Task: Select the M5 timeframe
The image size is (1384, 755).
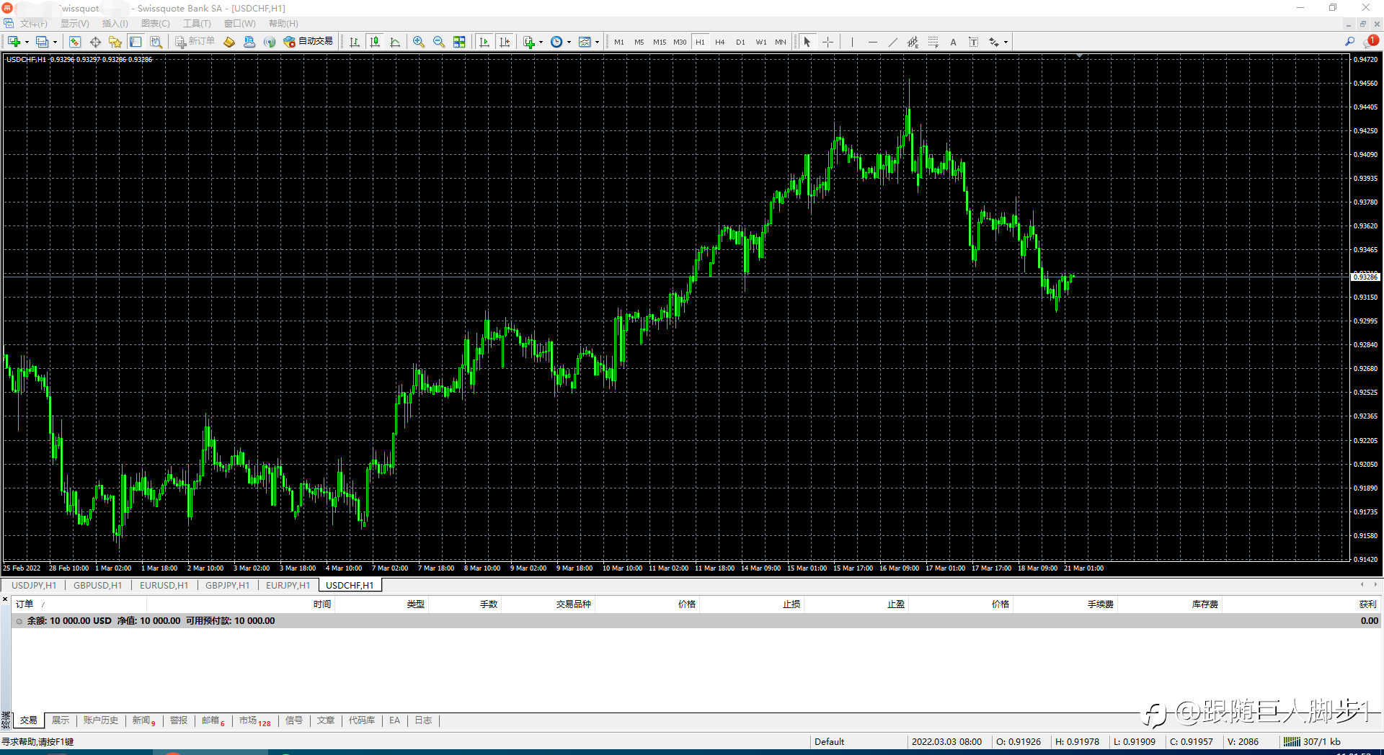Action: coord(639,42)
